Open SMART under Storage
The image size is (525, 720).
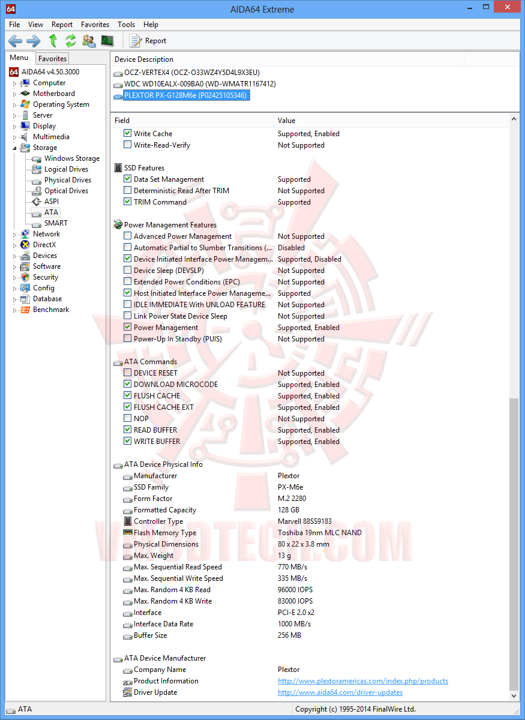(x=56, y=223)
